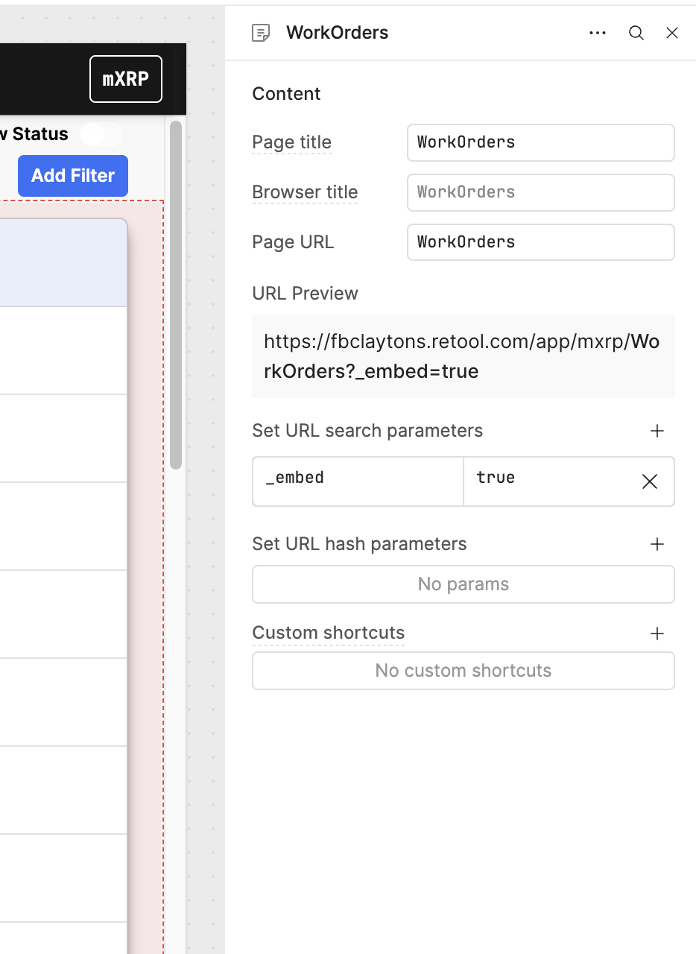Add a new custom shortcut

click(x=657, y=634)
